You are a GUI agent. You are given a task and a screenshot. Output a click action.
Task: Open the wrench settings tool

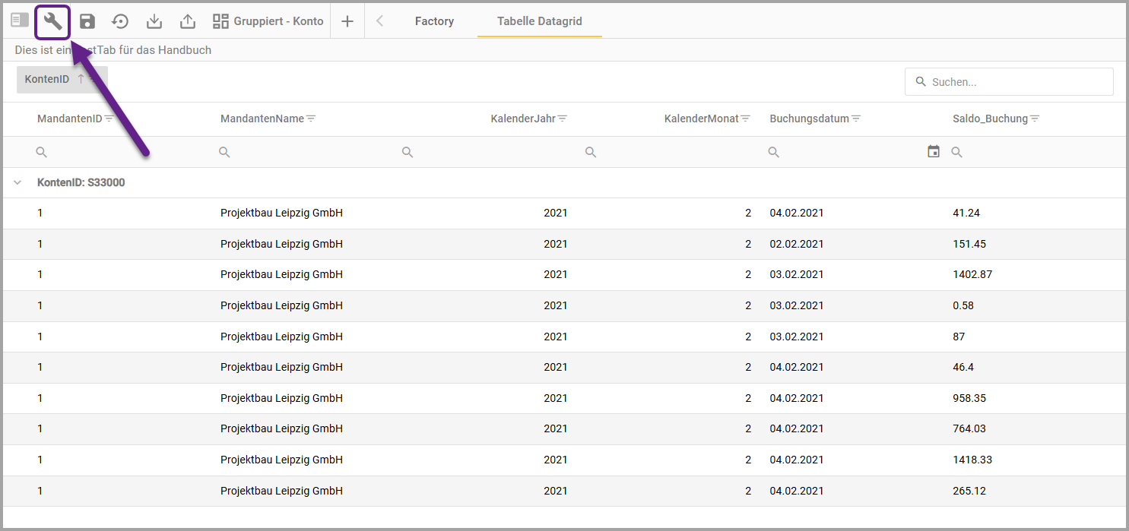pos(52,22)
